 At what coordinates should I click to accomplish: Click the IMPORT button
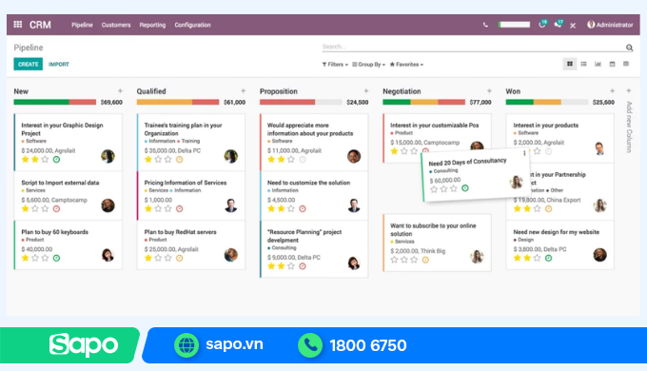coord(59,65)
